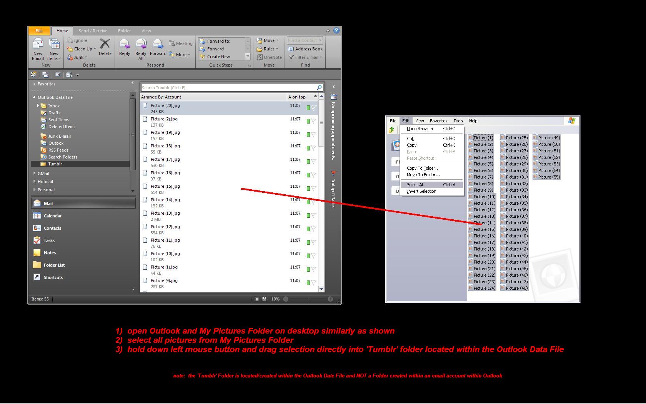Viewport: 646px width, 404px height.
Task: Click the category box of Picture (16).jpg
Action: point(308,175)
